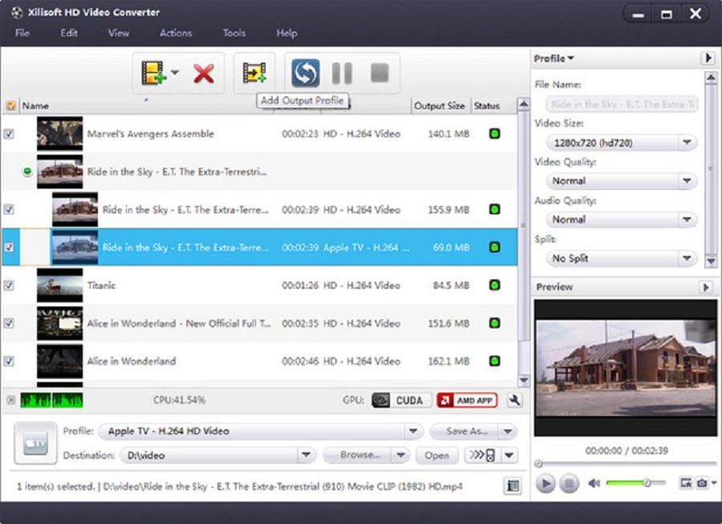Click the red Remove file icon
The height and width of the screenshot is (524, 722).
204,74
